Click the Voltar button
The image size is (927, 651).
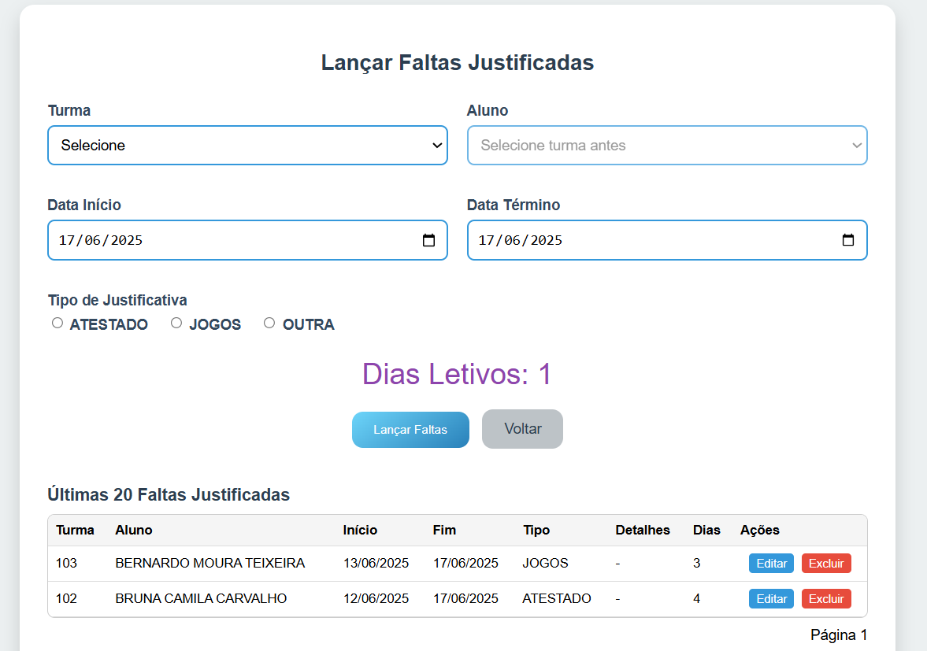click(522, 428)
